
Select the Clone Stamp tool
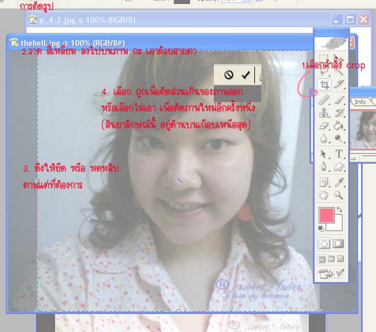(324, 112)
